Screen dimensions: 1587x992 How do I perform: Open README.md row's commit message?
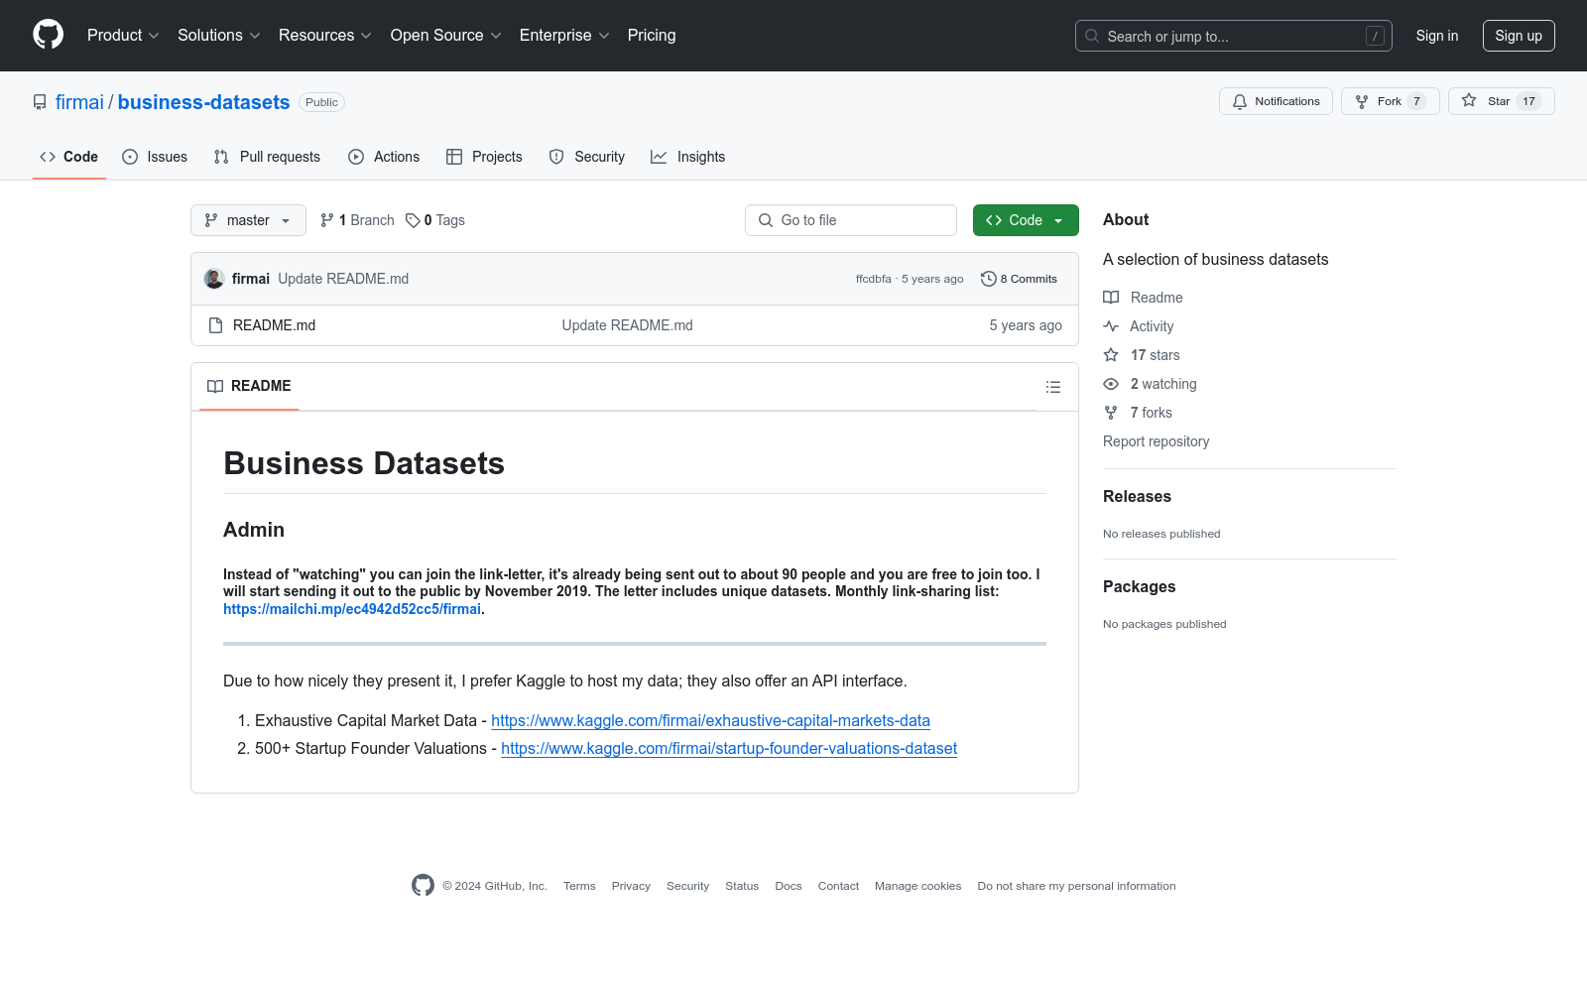(x=627, y=325)
